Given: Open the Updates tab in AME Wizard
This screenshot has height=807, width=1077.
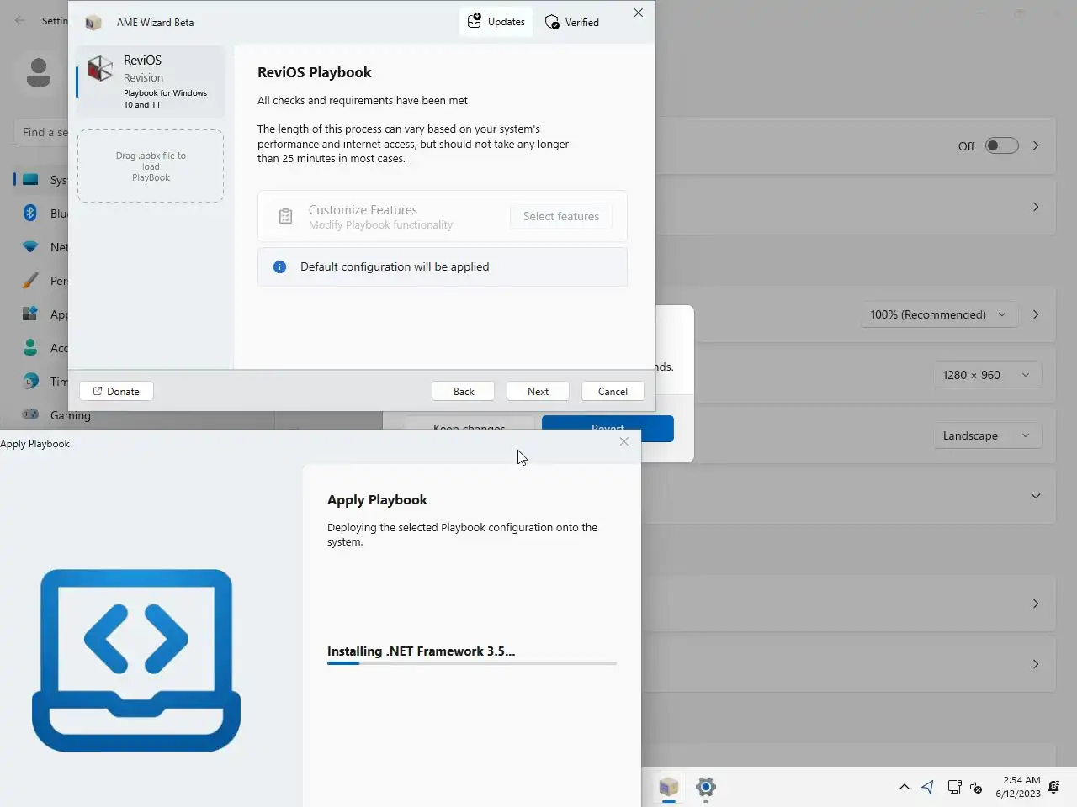Looking at the screenshot, I should (x=496, y=22).
